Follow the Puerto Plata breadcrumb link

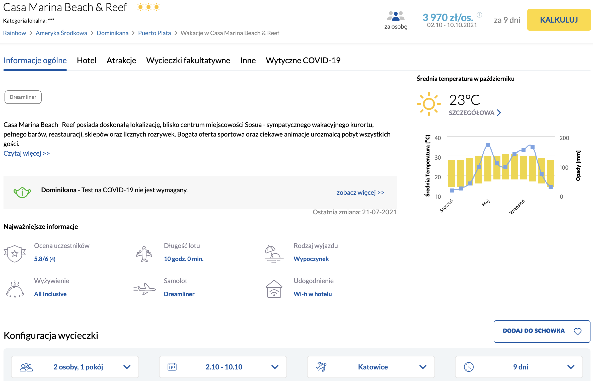(155, 33)
